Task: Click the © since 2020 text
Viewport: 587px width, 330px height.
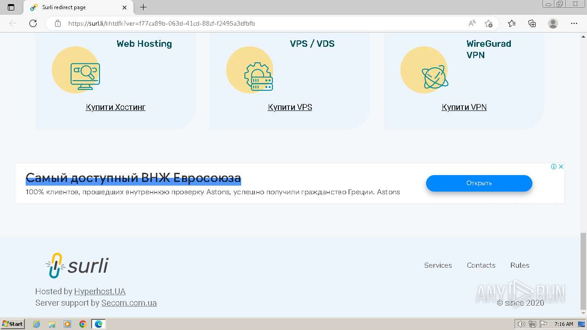Action: click(x=521, y=303)
